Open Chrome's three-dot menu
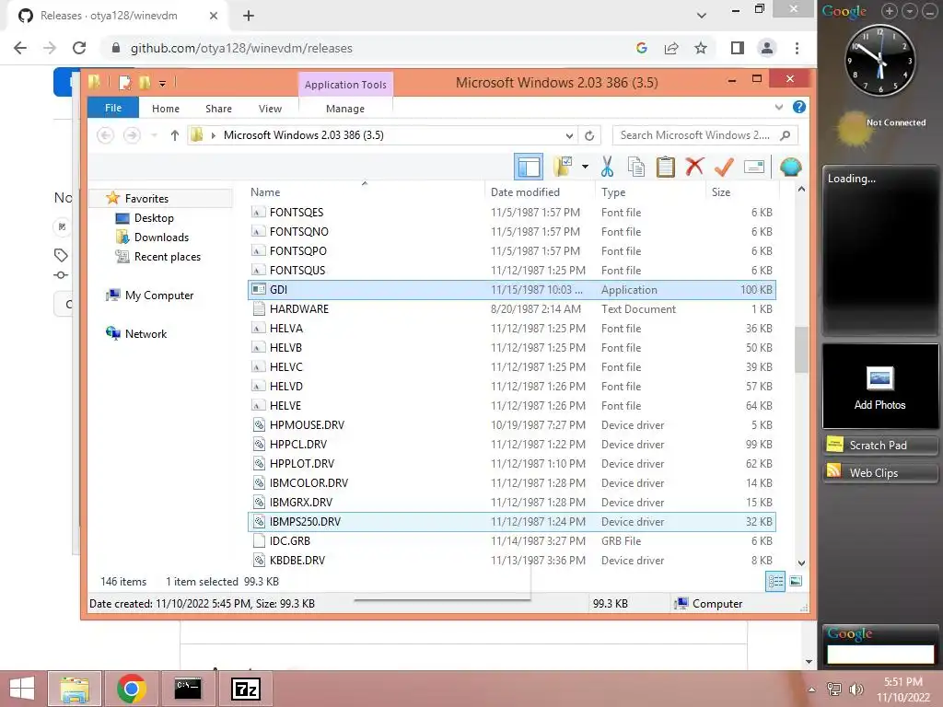 coord(797,48)
